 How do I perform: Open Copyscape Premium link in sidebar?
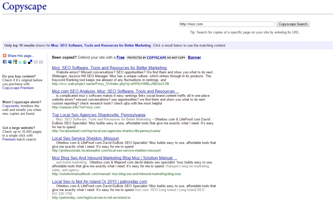point(18,88)
